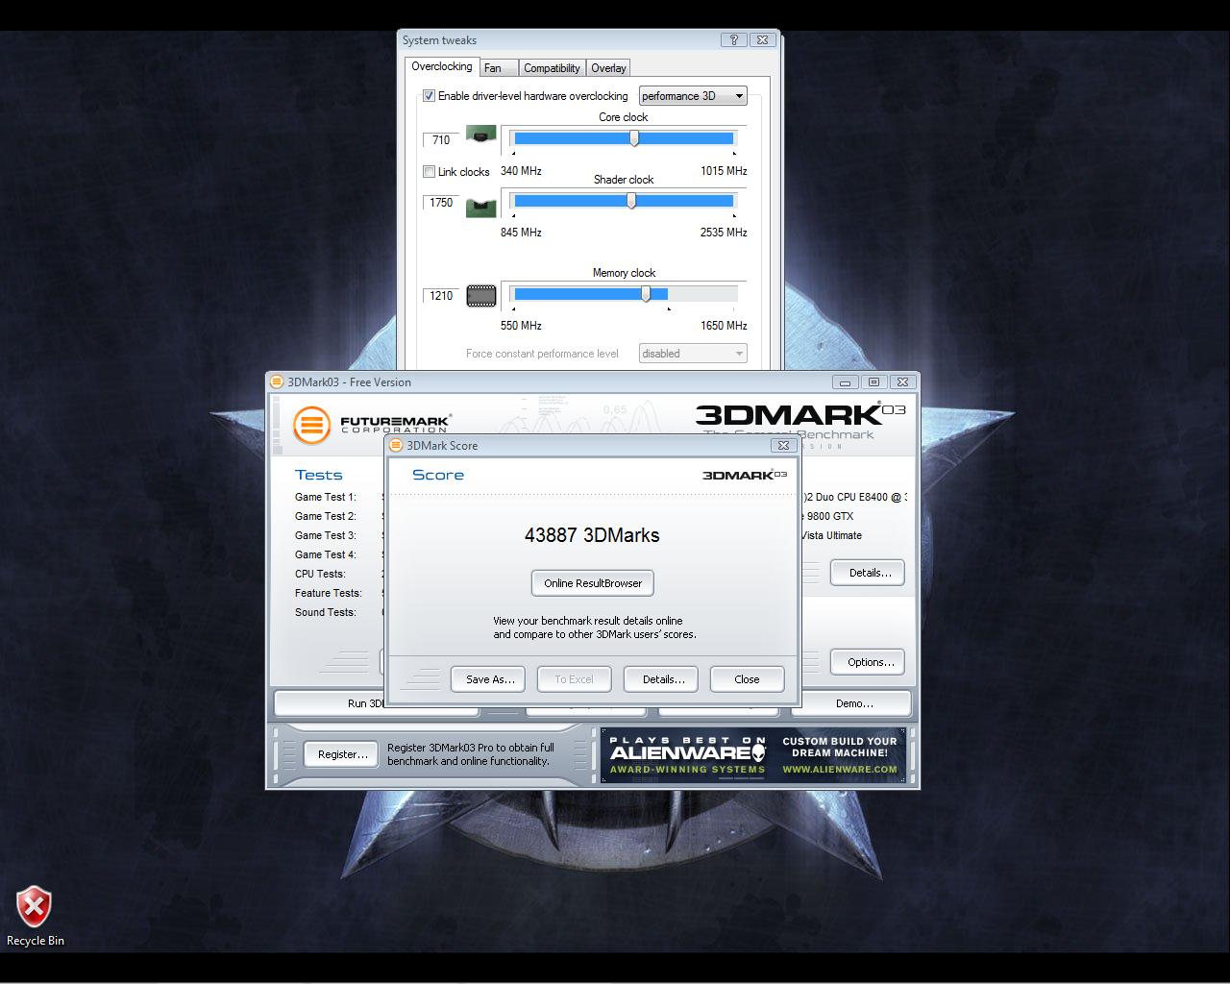1230x984 pixels.
Task: Click the 3DMark Score dialog title icon
Action: (x=396, y=445)
